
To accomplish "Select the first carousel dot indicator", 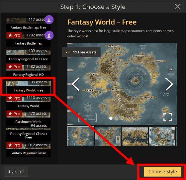I will click(x=111, y=118).
